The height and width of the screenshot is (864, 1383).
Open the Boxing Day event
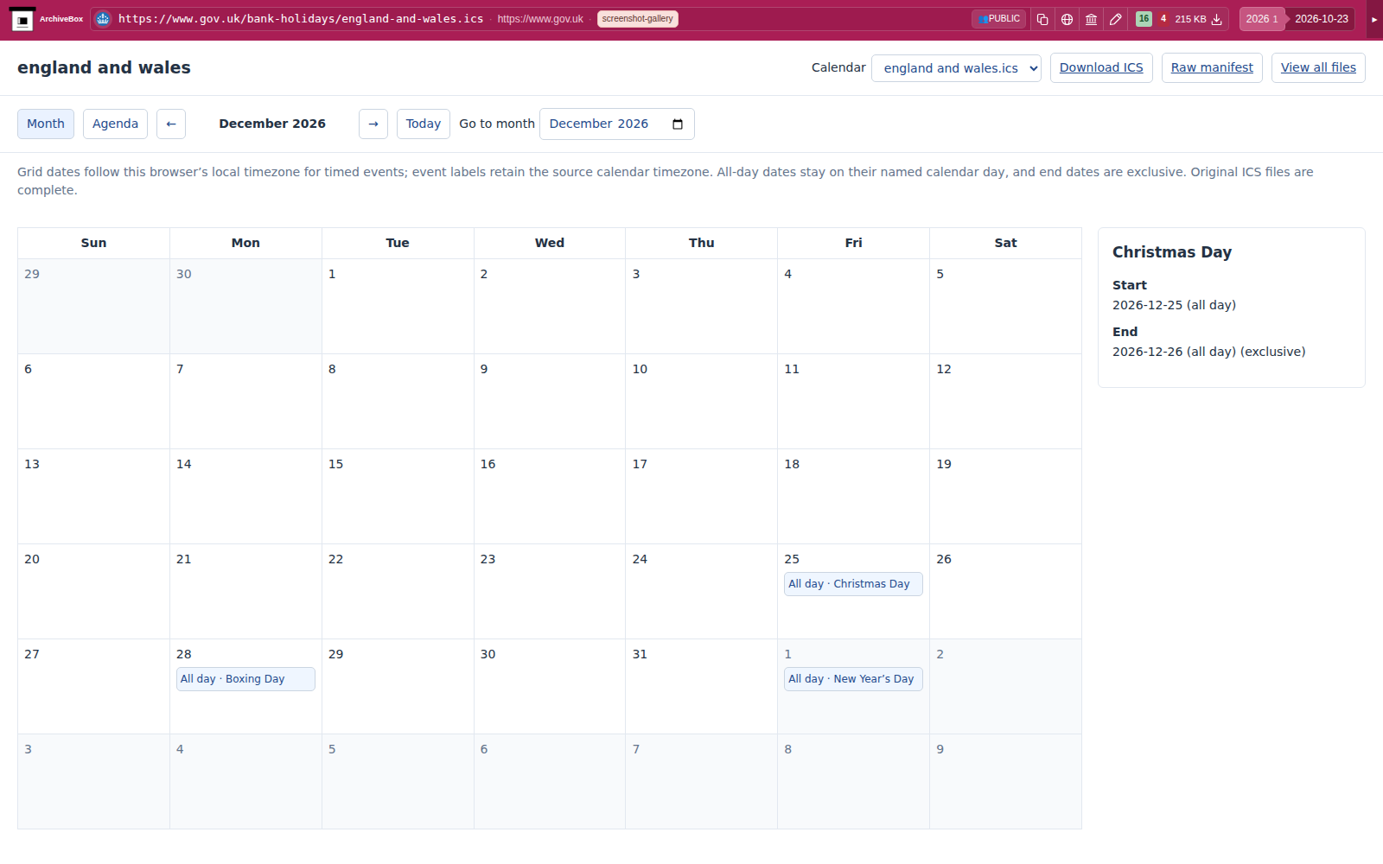click(x=245, y=679)
